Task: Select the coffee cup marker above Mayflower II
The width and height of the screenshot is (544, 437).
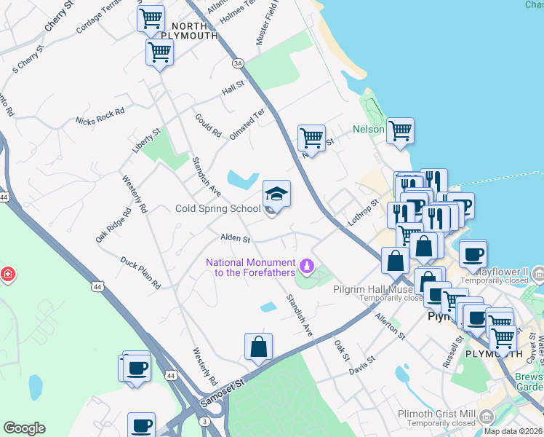Action: point(473,256)
